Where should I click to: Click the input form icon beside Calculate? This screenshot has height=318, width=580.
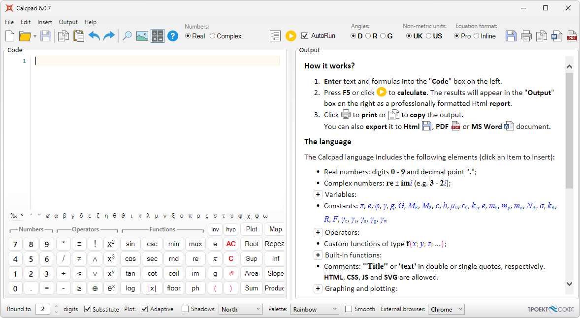[x=275, y=36]
